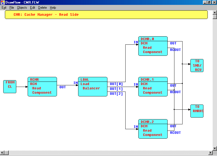Click the RCOUT label of DCMR.0
Viewport: 217px width, 156px height.
click(175, 50)
